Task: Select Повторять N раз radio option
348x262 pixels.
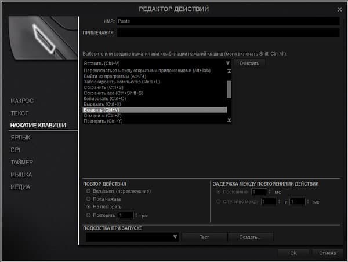Action: coord(88,215)
